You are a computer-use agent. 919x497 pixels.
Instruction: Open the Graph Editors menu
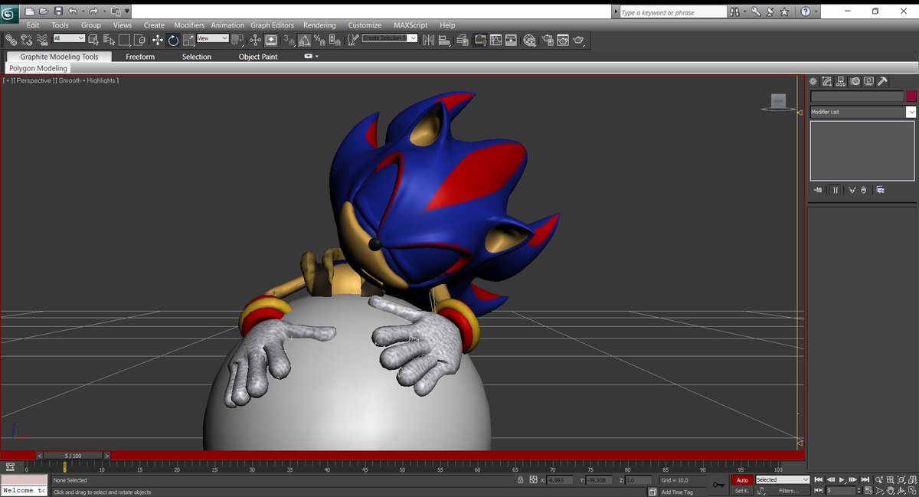272,25
